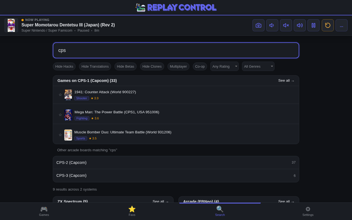This screenshot has width=352, height=220.
Task: Reset the game with the circular arrow icon
Action: 328,25
